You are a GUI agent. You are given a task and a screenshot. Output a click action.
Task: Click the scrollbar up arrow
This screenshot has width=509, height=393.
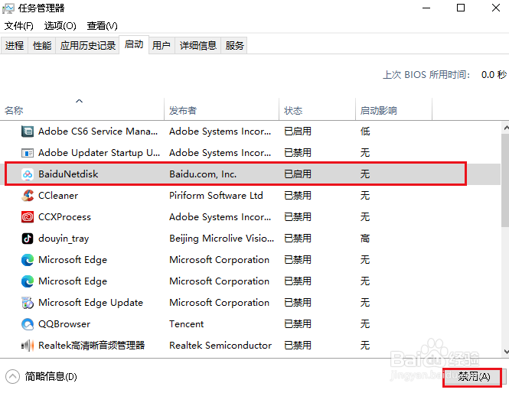point(505,128)
